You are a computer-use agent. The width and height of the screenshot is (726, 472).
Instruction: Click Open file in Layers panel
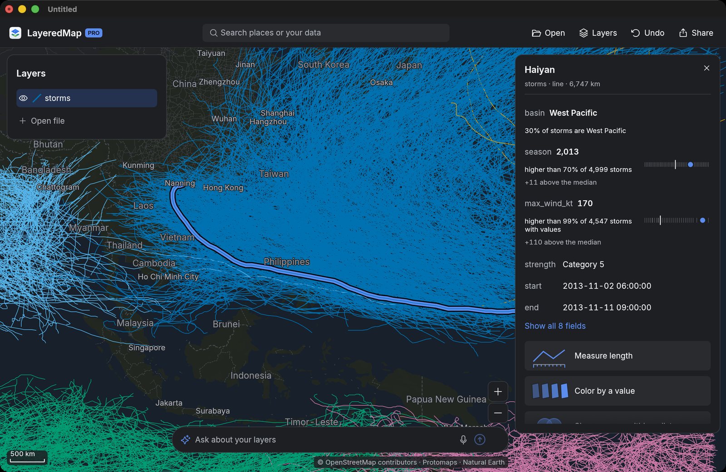pyautogui.click(x=42, y=121)
